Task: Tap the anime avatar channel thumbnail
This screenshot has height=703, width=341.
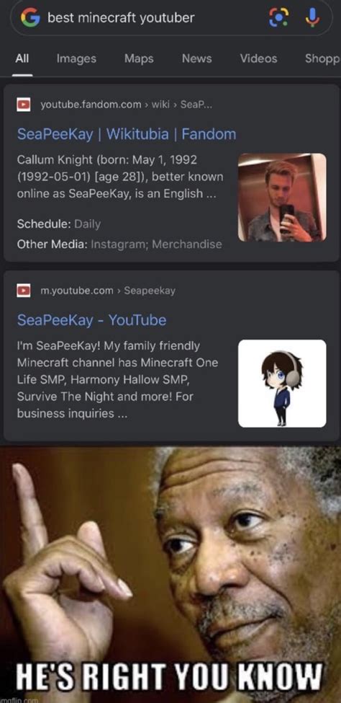Action: (282, 384)
